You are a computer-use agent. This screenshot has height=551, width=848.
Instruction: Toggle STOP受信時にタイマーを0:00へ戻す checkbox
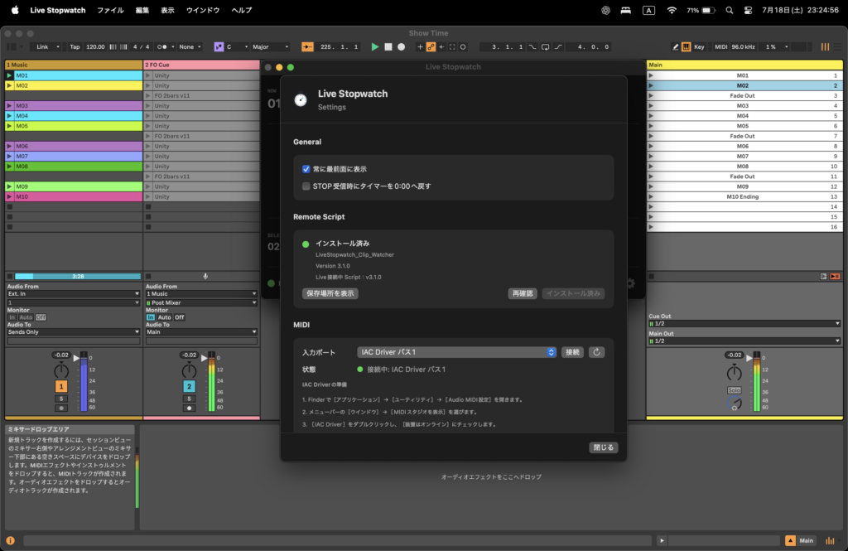(x=306, y=186)
